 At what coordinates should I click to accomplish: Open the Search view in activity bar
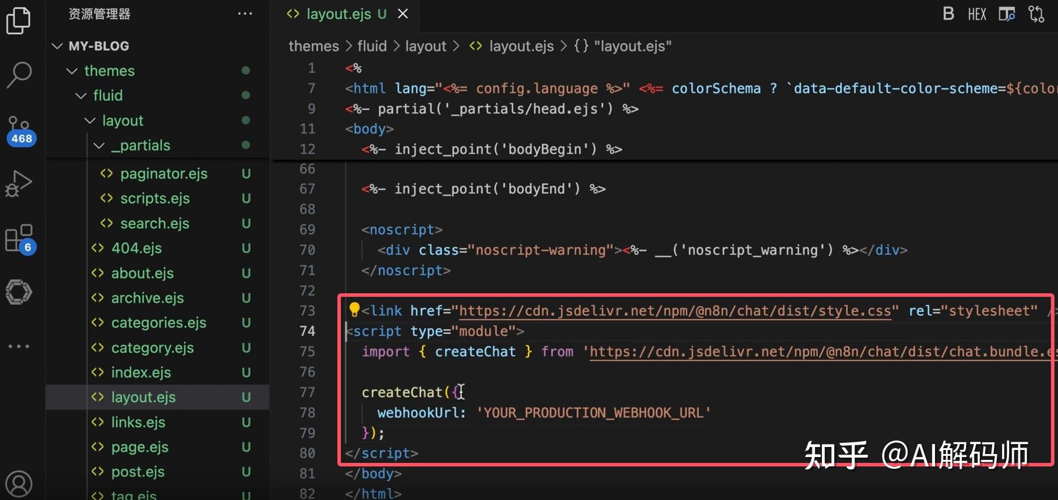(18, 75)
